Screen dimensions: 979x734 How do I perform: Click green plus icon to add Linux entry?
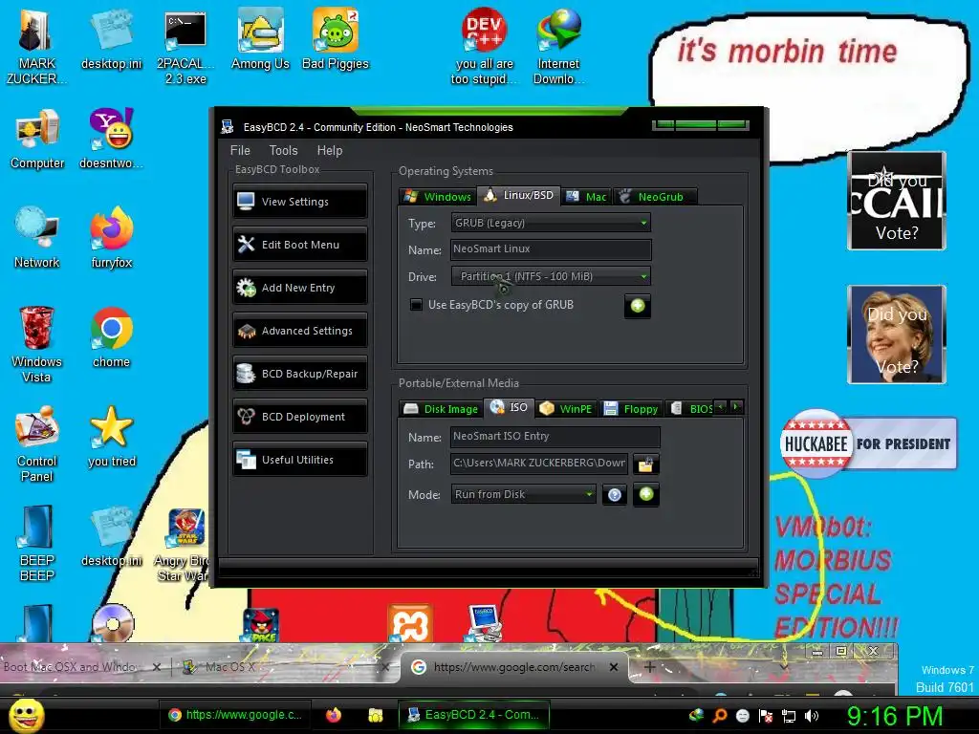(638, 306)
